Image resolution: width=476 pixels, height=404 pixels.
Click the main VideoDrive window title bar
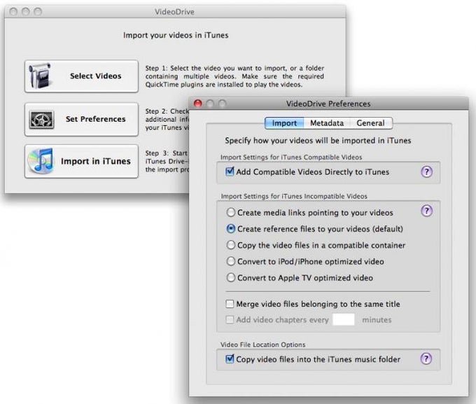(174, 12)
